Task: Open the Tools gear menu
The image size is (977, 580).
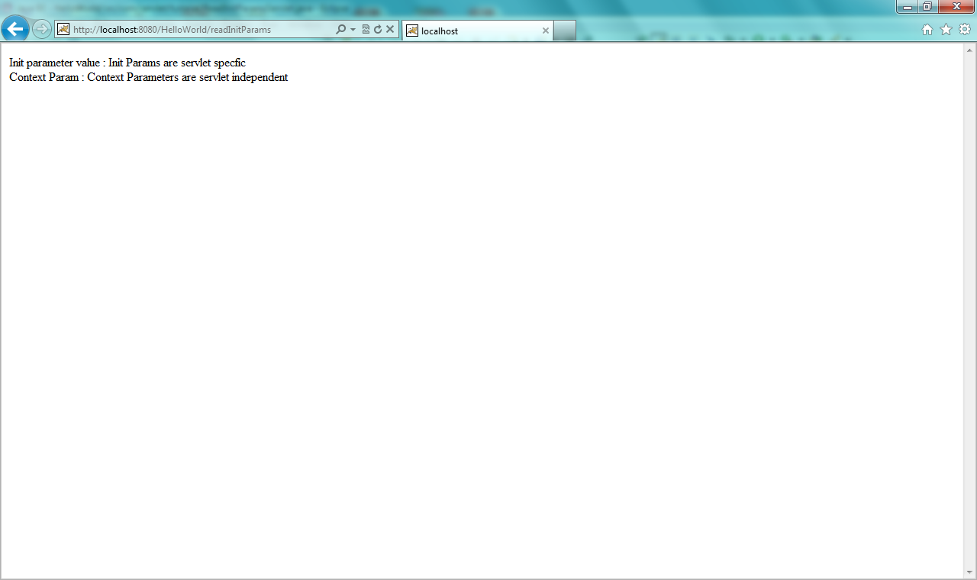Action: pos(965,30)
